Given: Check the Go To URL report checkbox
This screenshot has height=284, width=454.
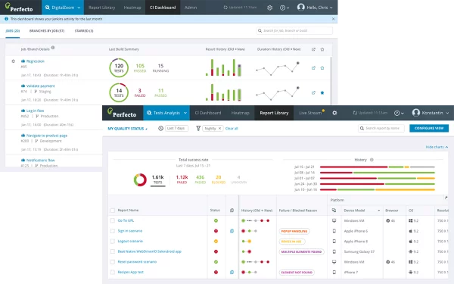Looking at the screenshot, I should (x=113, y=220).
